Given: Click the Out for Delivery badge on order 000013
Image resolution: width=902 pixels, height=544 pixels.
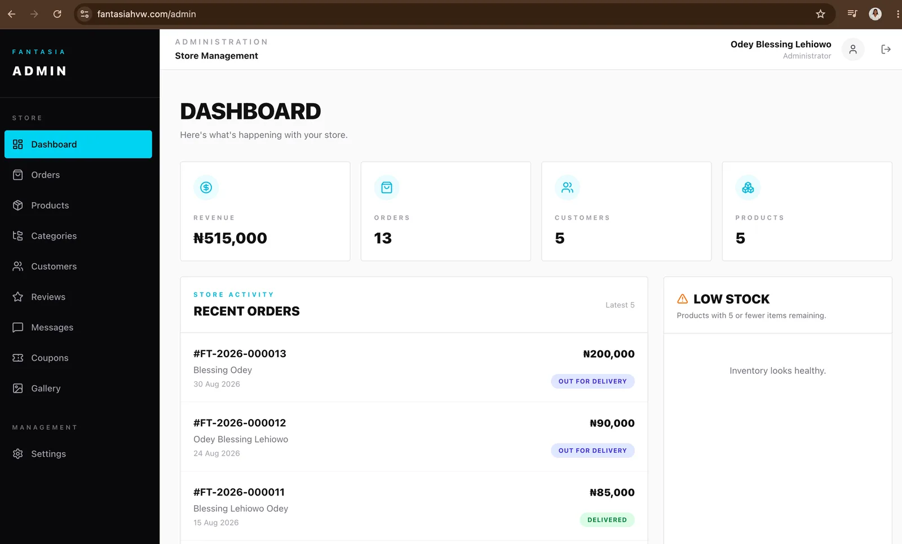Looking at the screenshot, I should point(593,381).
